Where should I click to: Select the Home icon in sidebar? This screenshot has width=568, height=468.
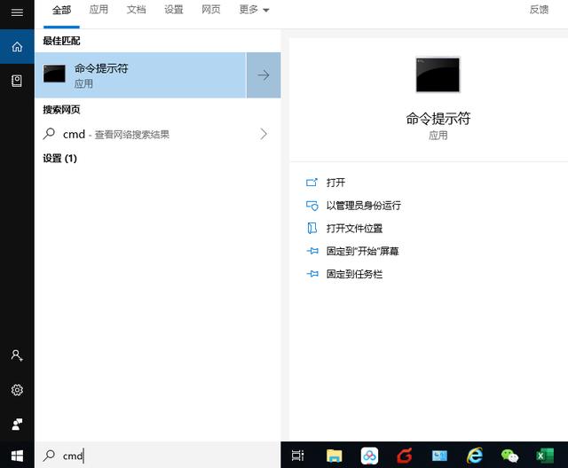point(17,47)
